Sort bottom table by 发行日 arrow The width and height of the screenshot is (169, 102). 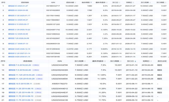point(135,61)
